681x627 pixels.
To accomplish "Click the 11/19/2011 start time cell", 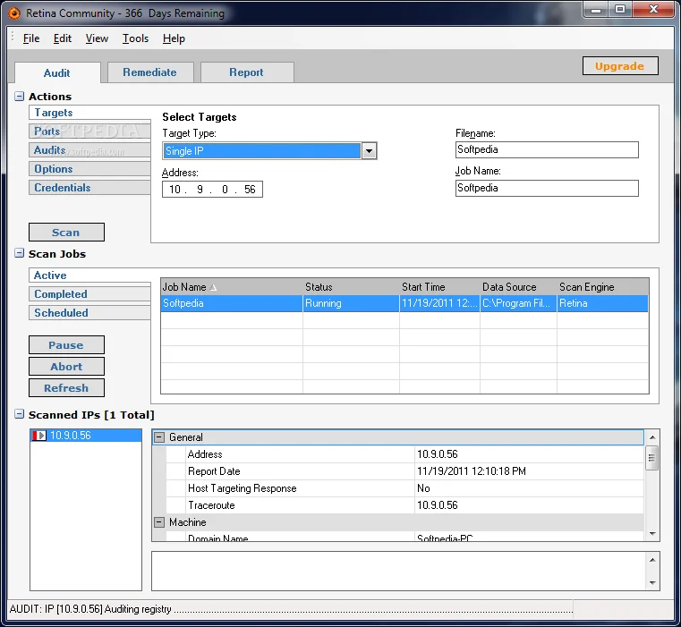I will click(439, 303).
